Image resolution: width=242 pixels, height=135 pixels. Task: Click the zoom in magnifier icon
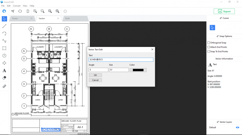coord(35,11)
